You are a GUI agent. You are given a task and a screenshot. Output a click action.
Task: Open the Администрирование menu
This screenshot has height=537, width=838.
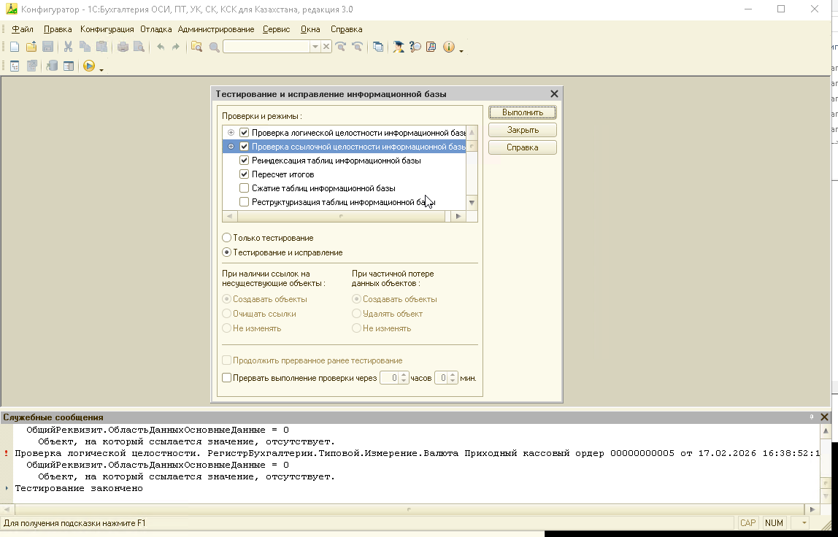216,29
